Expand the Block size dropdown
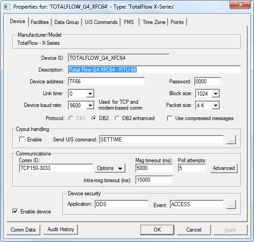 216,93
